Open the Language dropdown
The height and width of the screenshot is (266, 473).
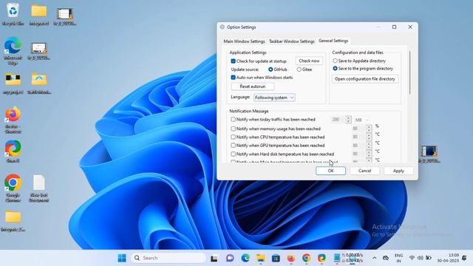click(x=274, y=98)
